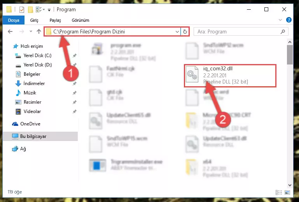Click the scroll down arrow of file list
Image resolution: width=299 pixels, height=202 pixels.
(290, 185)
